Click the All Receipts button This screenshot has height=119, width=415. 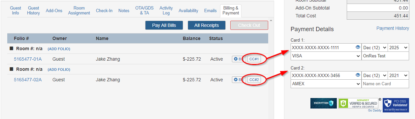coord(207,25)
